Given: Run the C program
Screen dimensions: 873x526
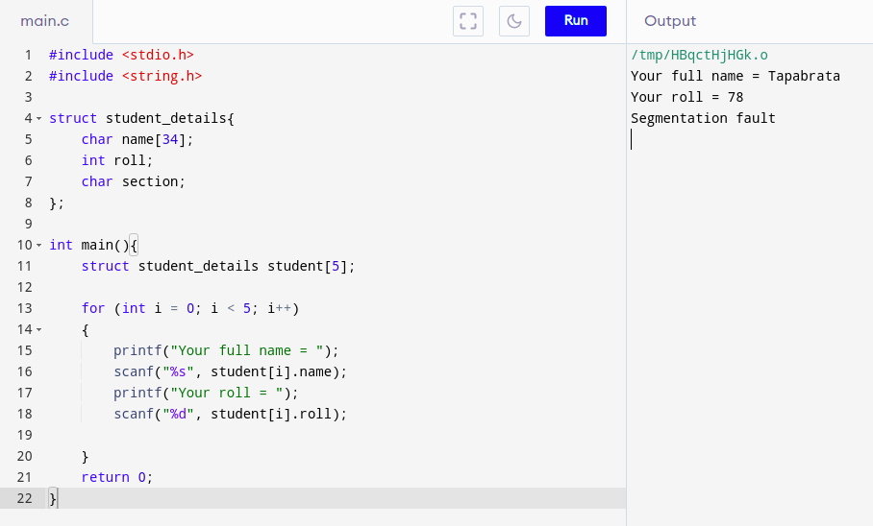Looking at the screenshot, I should 576,21.
